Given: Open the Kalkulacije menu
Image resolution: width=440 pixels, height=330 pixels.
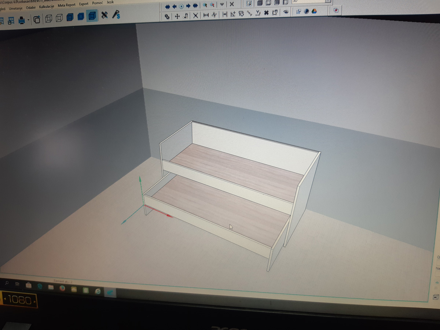Looking at the screenshot, I should point(47,6).
